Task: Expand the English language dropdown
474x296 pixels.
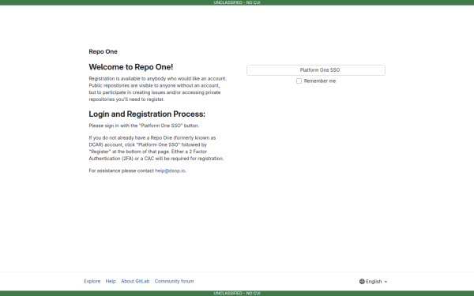Action: 374,282
